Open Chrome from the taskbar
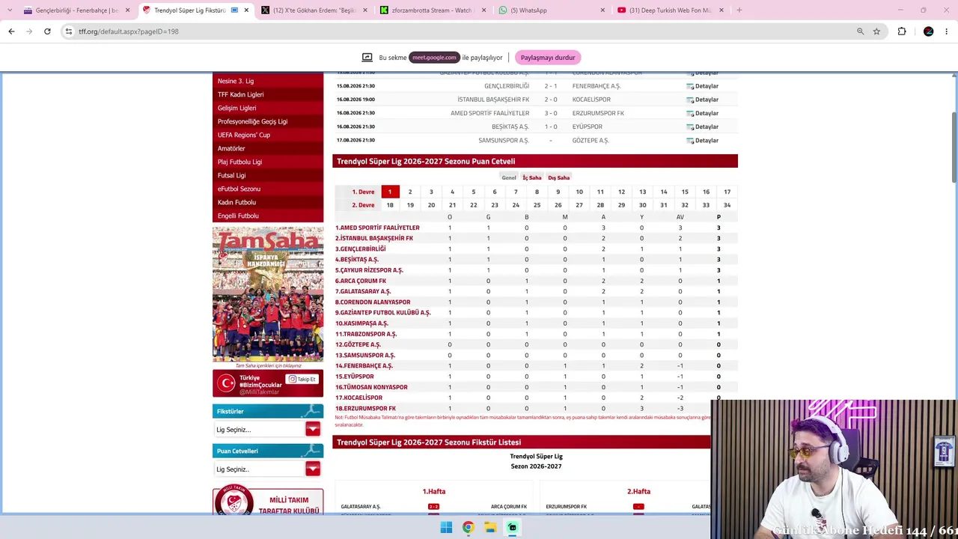Screen dimensions: 958x539 [x=468, y=527]
